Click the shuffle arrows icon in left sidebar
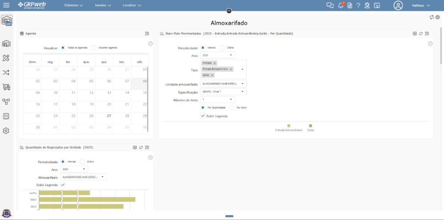The width and height of the screenshot is (444, 220). pyautogui.click(x=6, y=72)
